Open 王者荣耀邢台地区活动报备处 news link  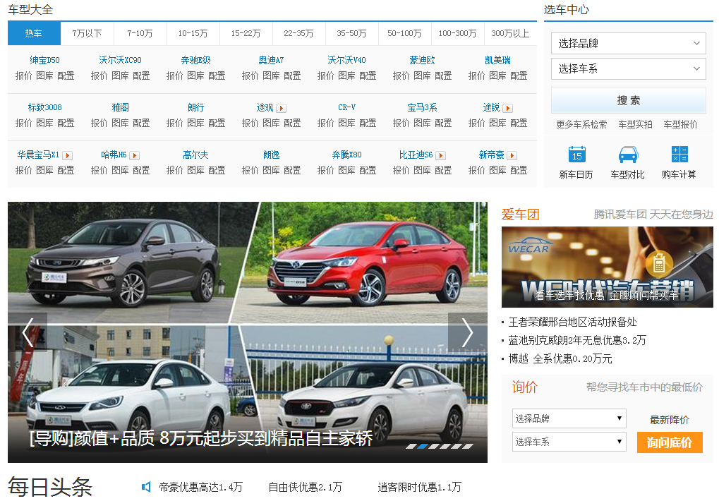573,322
